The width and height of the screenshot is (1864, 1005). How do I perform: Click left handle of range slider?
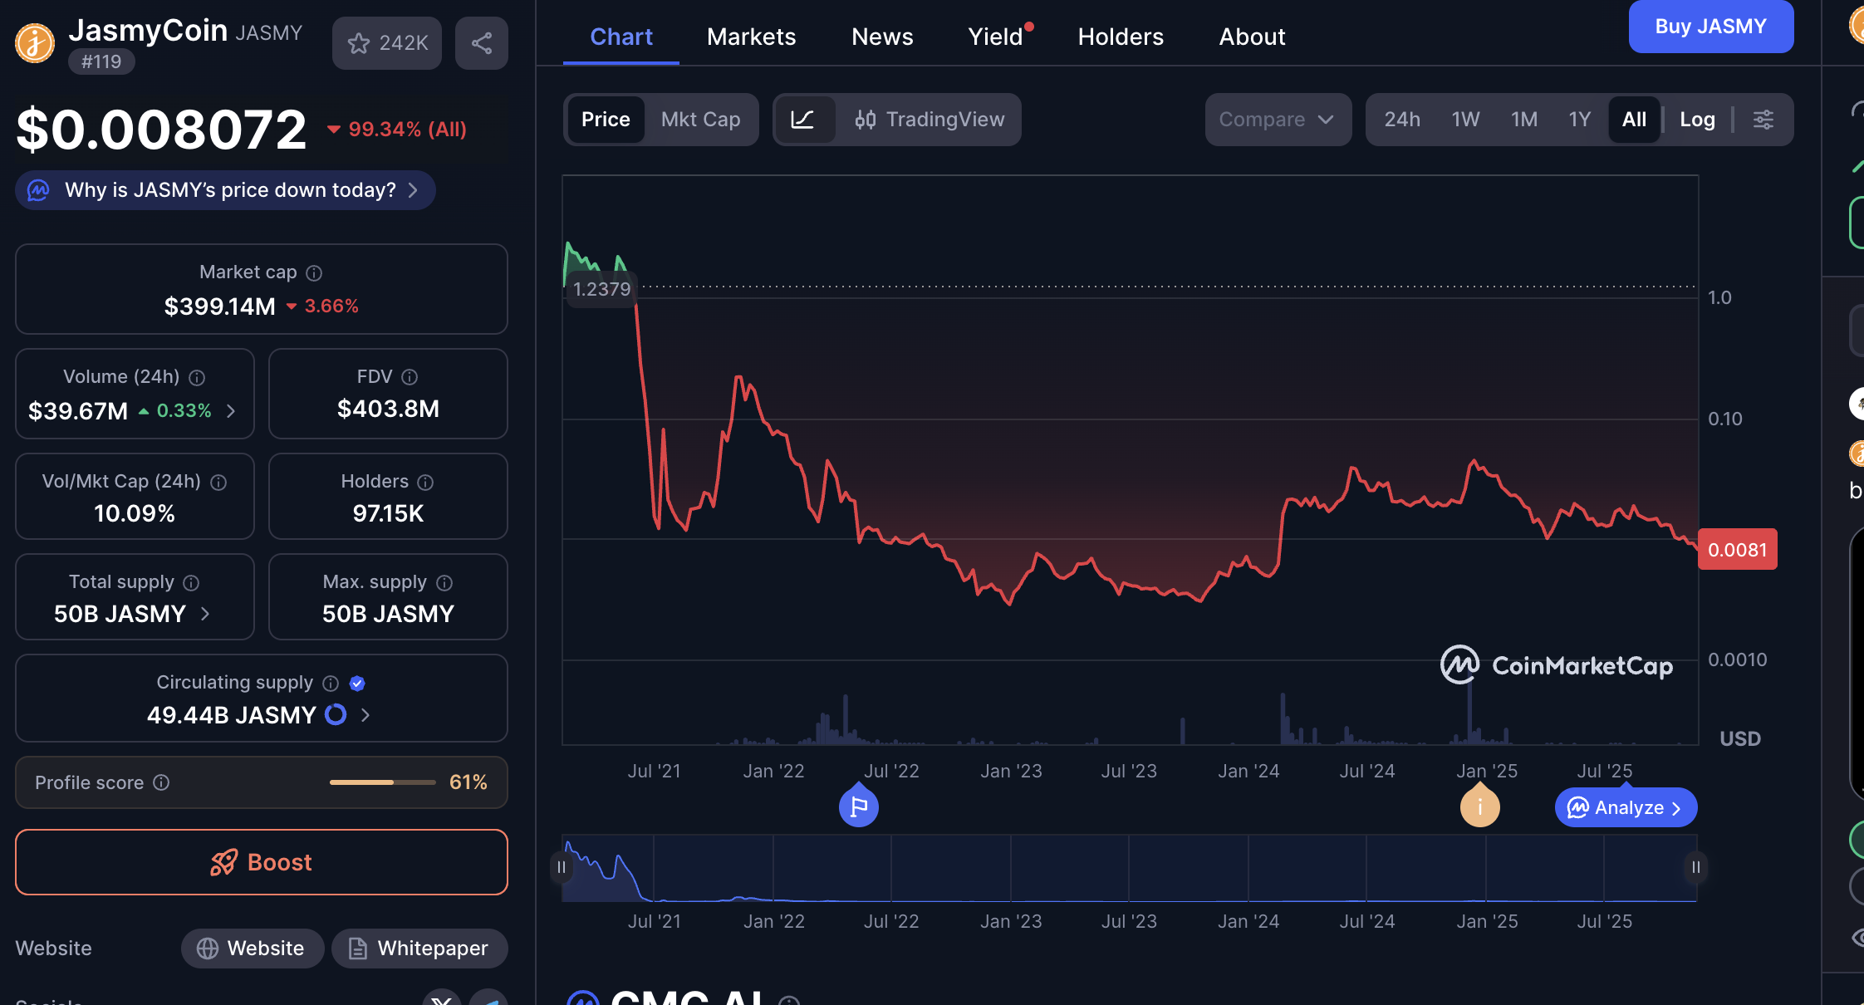pos(562,867)
